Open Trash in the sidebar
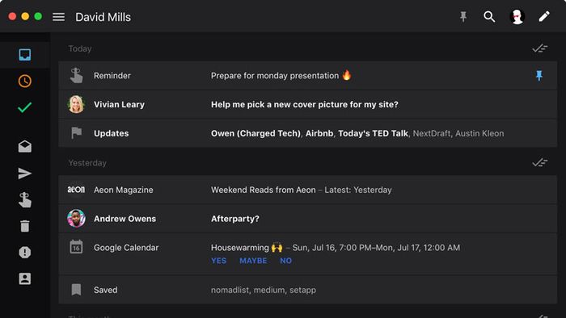The width and height of the screenshot is (566, 318). pos(25,226)
